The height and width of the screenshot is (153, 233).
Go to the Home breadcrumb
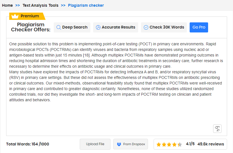coord(7,5)
